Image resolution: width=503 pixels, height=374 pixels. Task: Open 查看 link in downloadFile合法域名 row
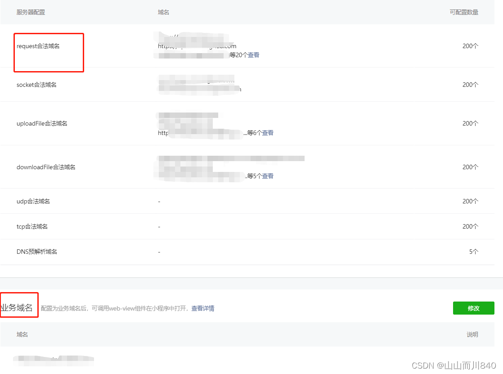pos(268,176)
